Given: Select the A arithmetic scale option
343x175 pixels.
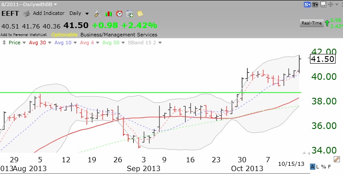Looking at the screenshot, I should 312,167.
